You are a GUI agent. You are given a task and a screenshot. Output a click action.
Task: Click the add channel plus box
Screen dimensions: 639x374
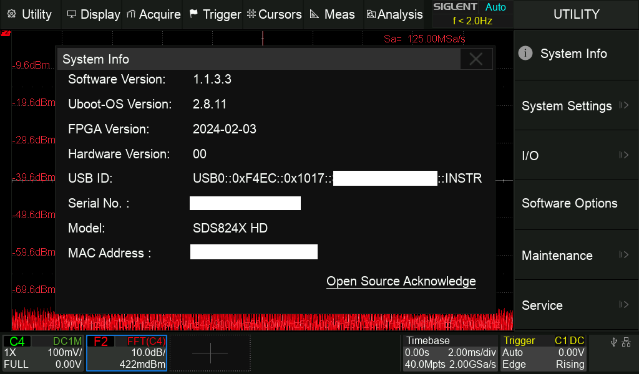(210, 353)
